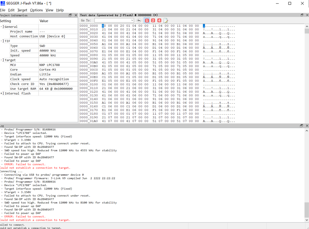The width and height of the screenshot is (309, 229).
Task: Close the Log panel
Action: pyautogui.click(x=307, y=126)
